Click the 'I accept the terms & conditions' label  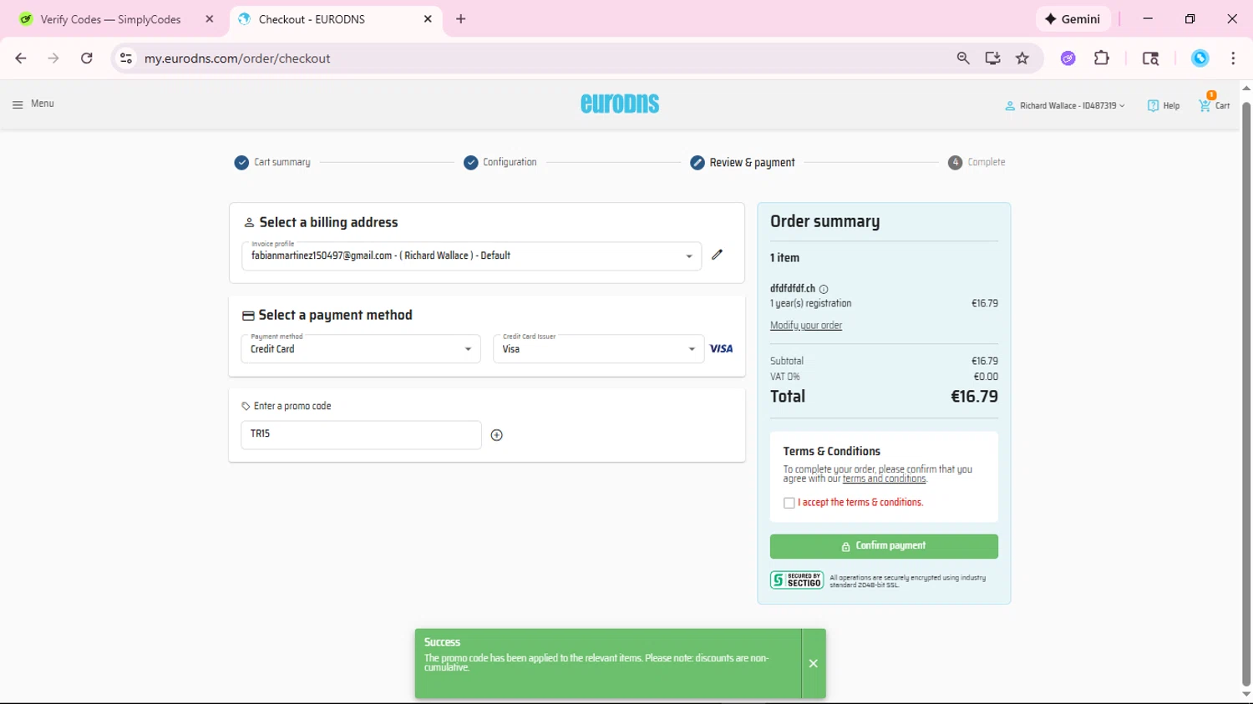coord(860,503)
